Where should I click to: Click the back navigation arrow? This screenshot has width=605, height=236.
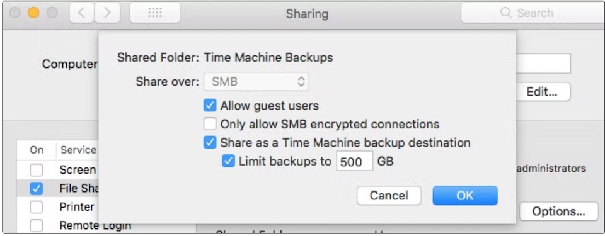click(x=81, y=13)
